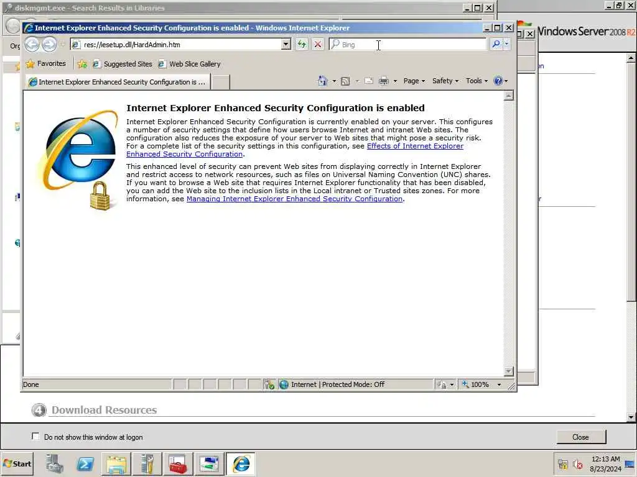
Task: Open the Home page icon
Action: [x=323, y=81]
